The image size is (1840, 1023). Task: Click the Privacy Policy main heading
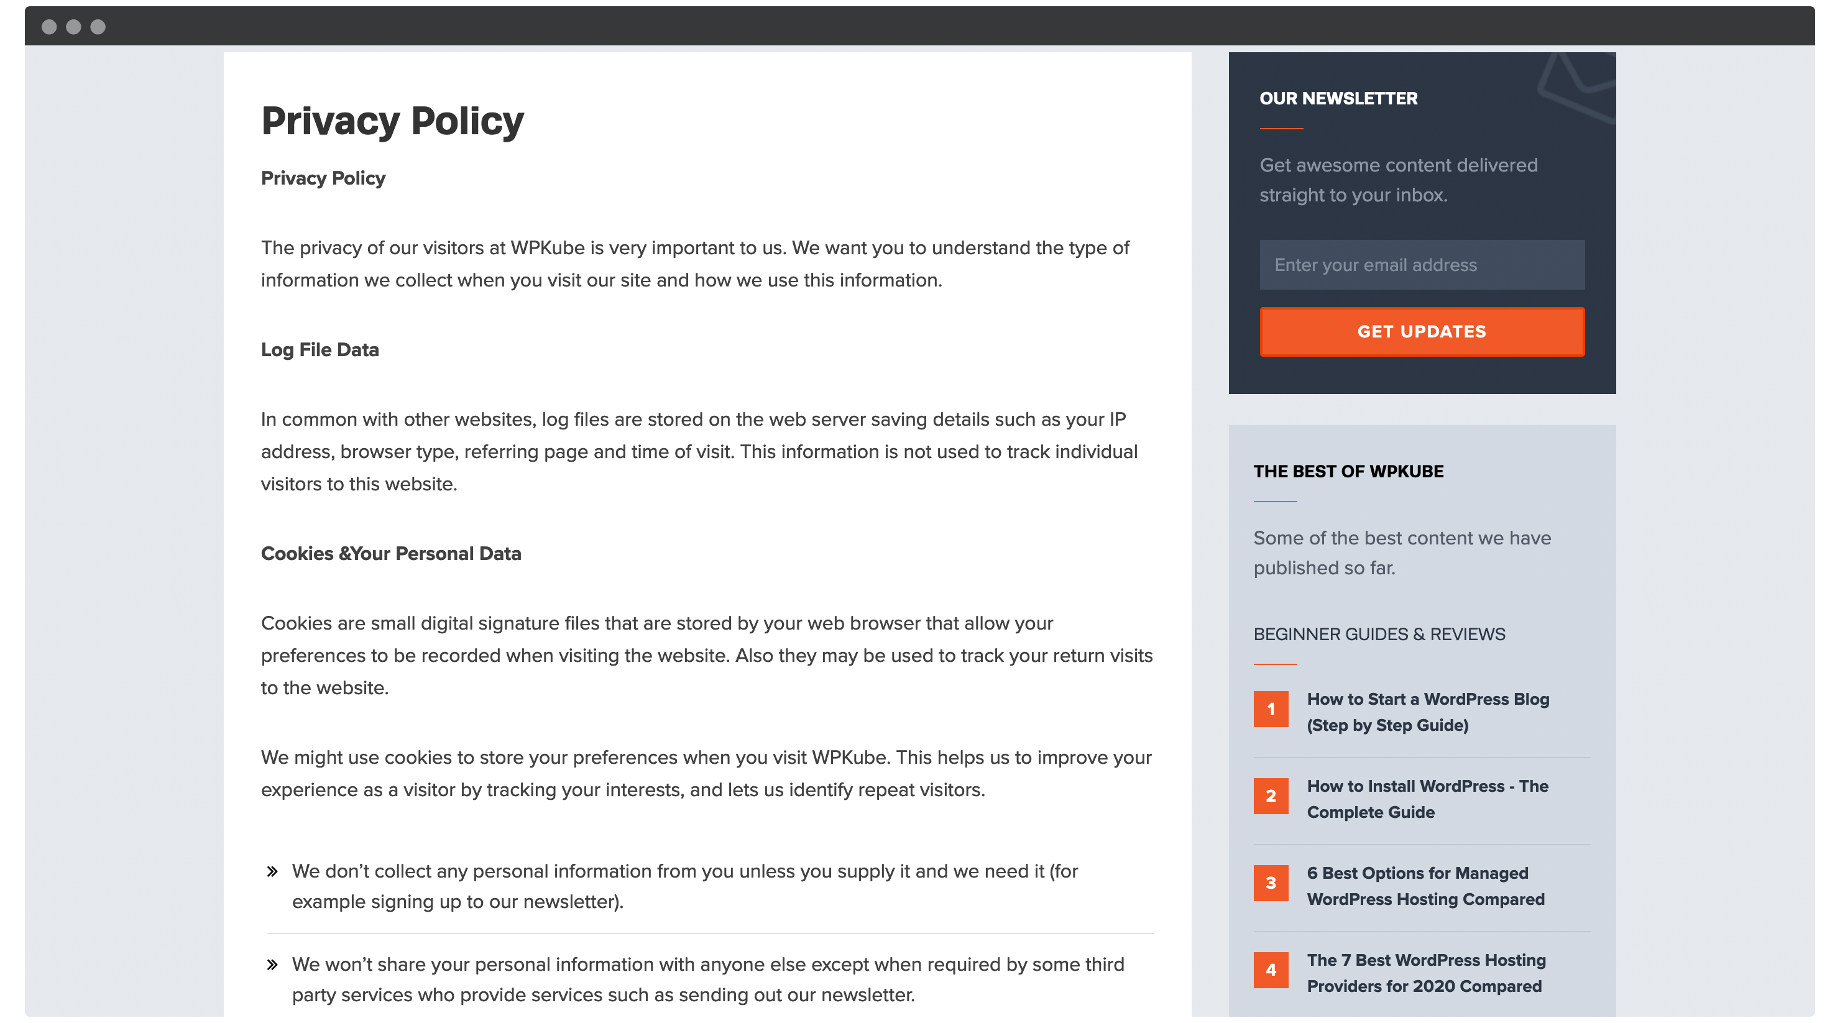pyautogui.click(x=392, y=121)
